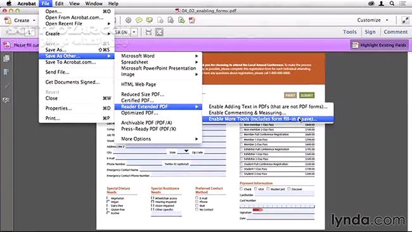Open Spotlight search magnifier in menu bar
Viewport: 412px width, 232px height.
[392, 3]
